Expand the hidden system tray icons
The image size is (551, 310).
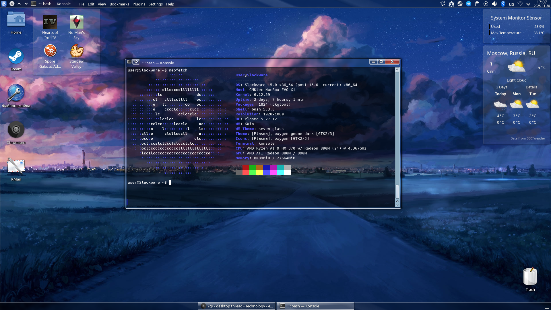528,4
